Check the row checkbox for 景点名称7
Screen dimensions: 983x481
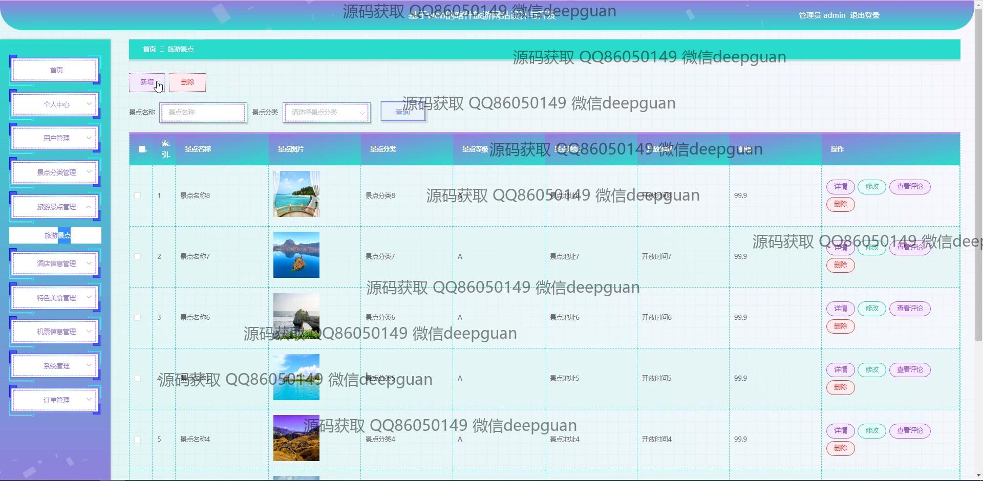click(137, 256)
